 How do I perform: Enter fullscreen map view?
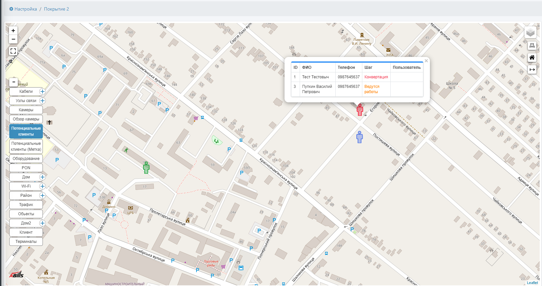point(13,51)
